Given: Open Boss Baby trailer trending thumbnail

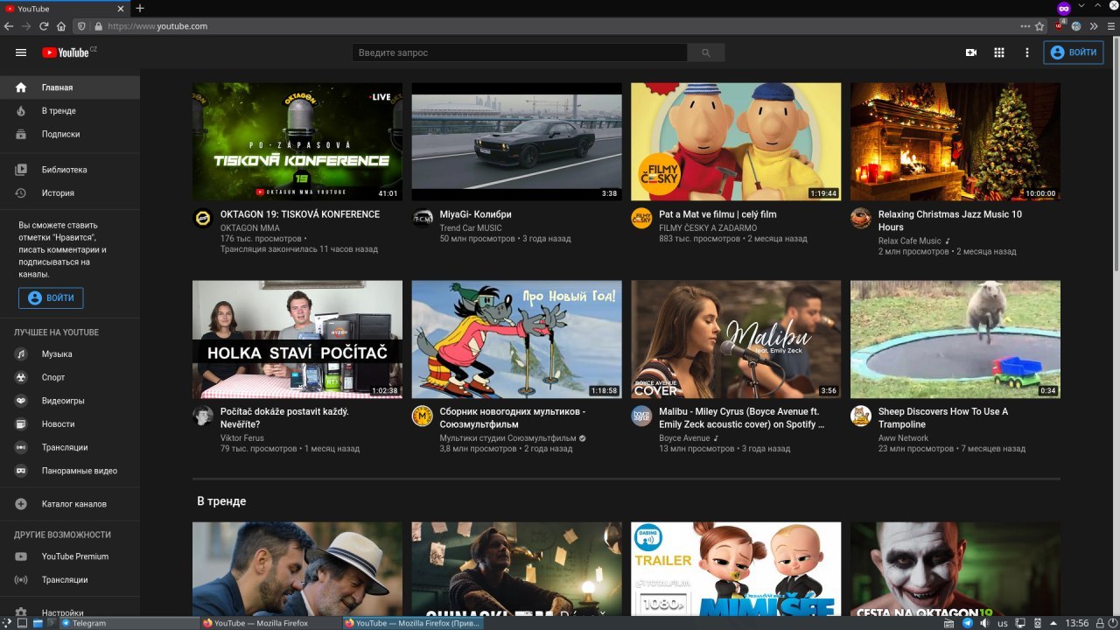Looking at the screenshot, I should tap(736, 569).
